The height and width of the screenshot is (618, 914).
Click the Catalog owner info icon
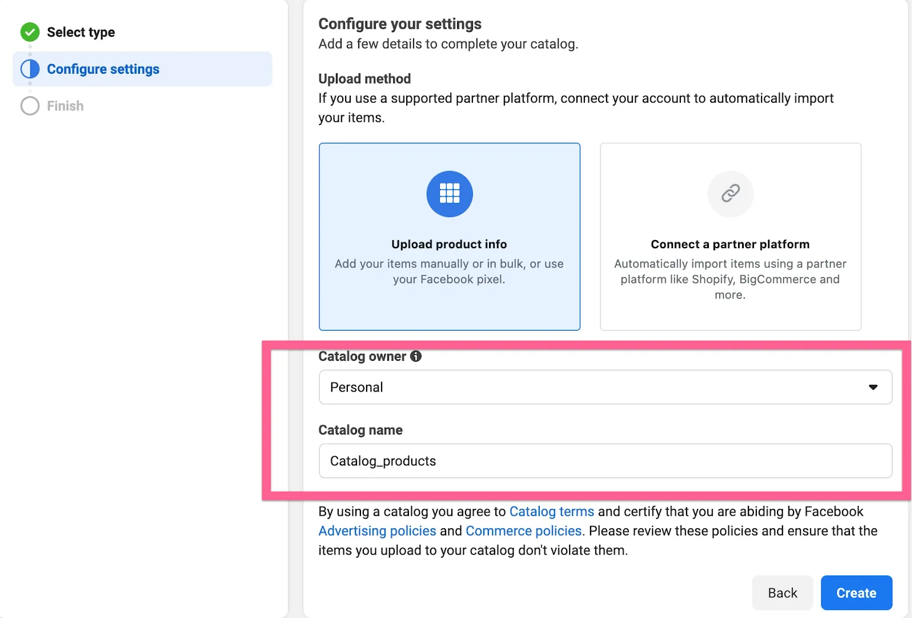coord(416,356)
